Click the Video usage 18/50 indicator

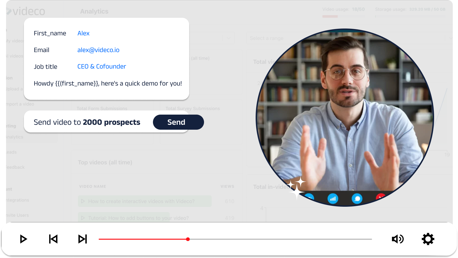(x=343, y=9)
